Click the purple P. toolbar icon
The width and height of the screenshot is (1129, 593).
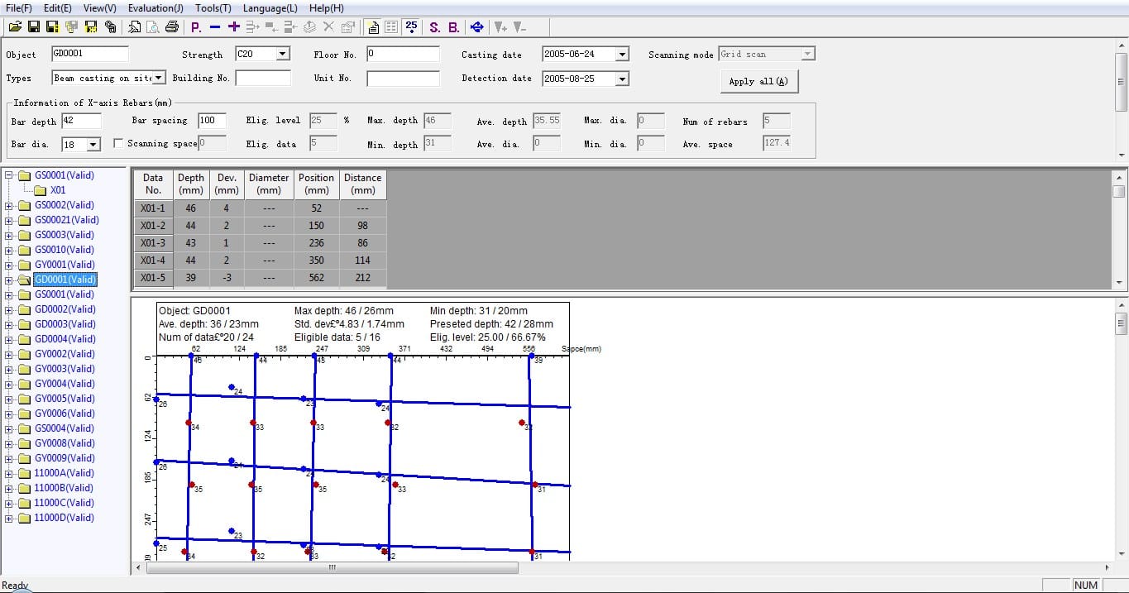tap(196, 26)
